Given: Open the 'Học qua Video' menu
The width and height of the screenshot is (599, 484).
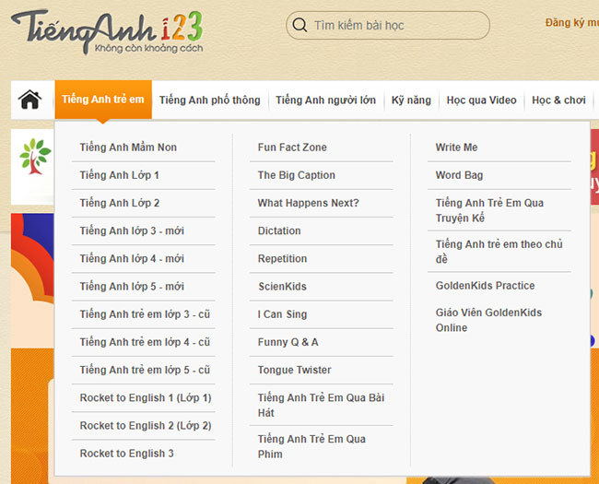Looking at the screenshot, I should click(481, 100).
